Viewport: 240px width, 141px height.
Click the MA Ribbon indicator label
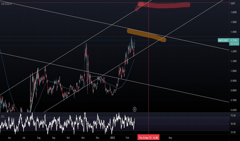6,4
